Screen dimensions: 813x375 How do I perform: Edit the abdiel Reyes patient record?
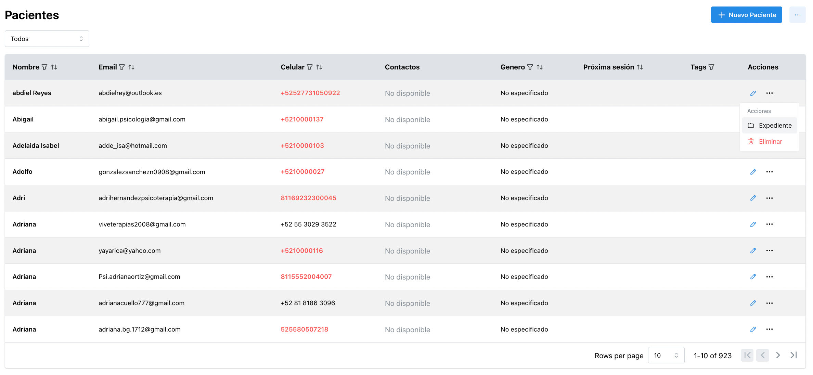753,93
